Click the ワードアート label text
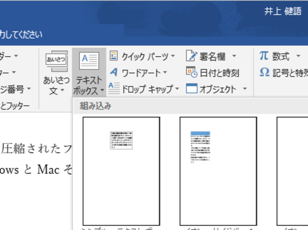This screenshot has height=230, width=308. tap(141, 73)
